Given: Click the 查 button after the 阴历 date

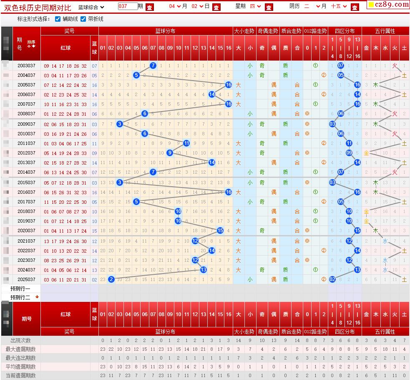Looking at the screenshot, I should [355, 8].
